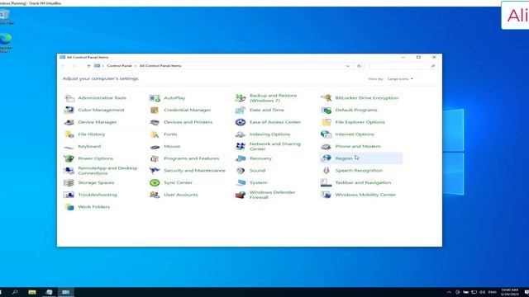
Task: Open Windows Defender Firewall icon
Action: tap(241, 195)
